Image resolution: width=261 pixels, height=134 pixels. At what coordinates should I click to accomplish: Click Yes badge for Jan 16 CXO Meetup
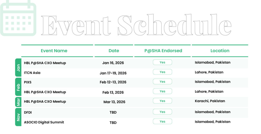point(162,62)
